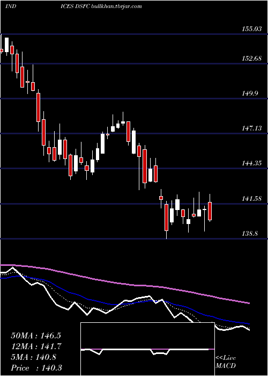The height and width of the screenshot is (376, 268).
Task: Click the 50MA : 146.5 readout
Action: [x=36, y=335]
